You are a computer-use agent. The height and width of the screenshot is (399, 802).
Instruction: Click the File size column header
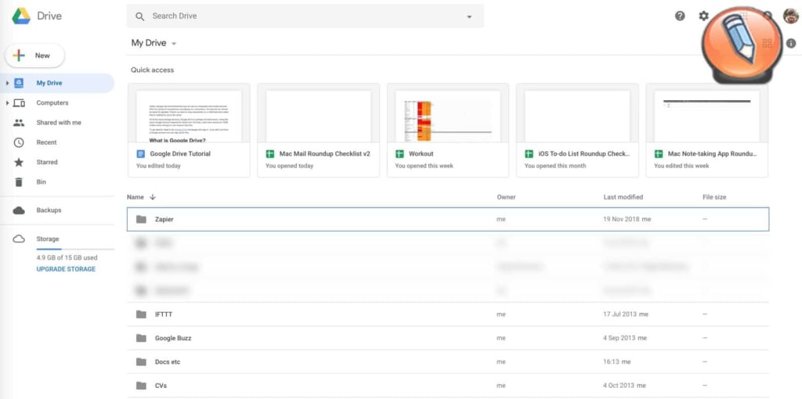click(714, 197)
